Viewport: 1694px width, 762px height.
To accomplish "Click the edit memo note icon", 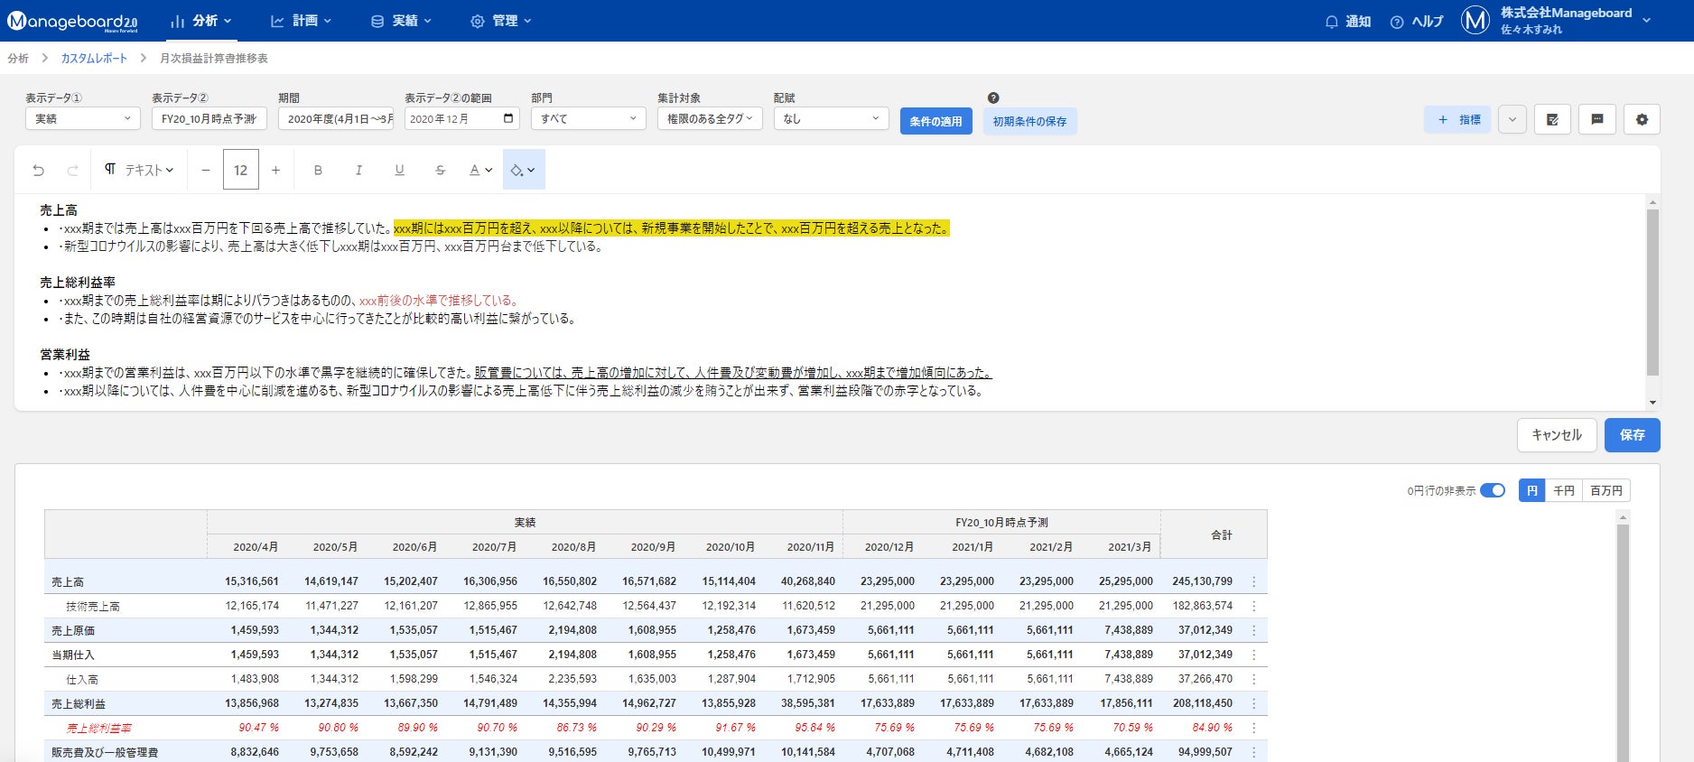I will click(x=1552, y=119).
